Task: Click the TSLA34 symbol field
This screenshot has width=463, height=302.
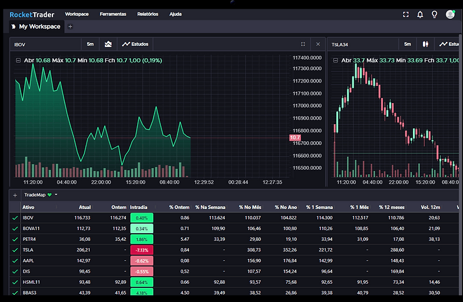Action: 363,45
